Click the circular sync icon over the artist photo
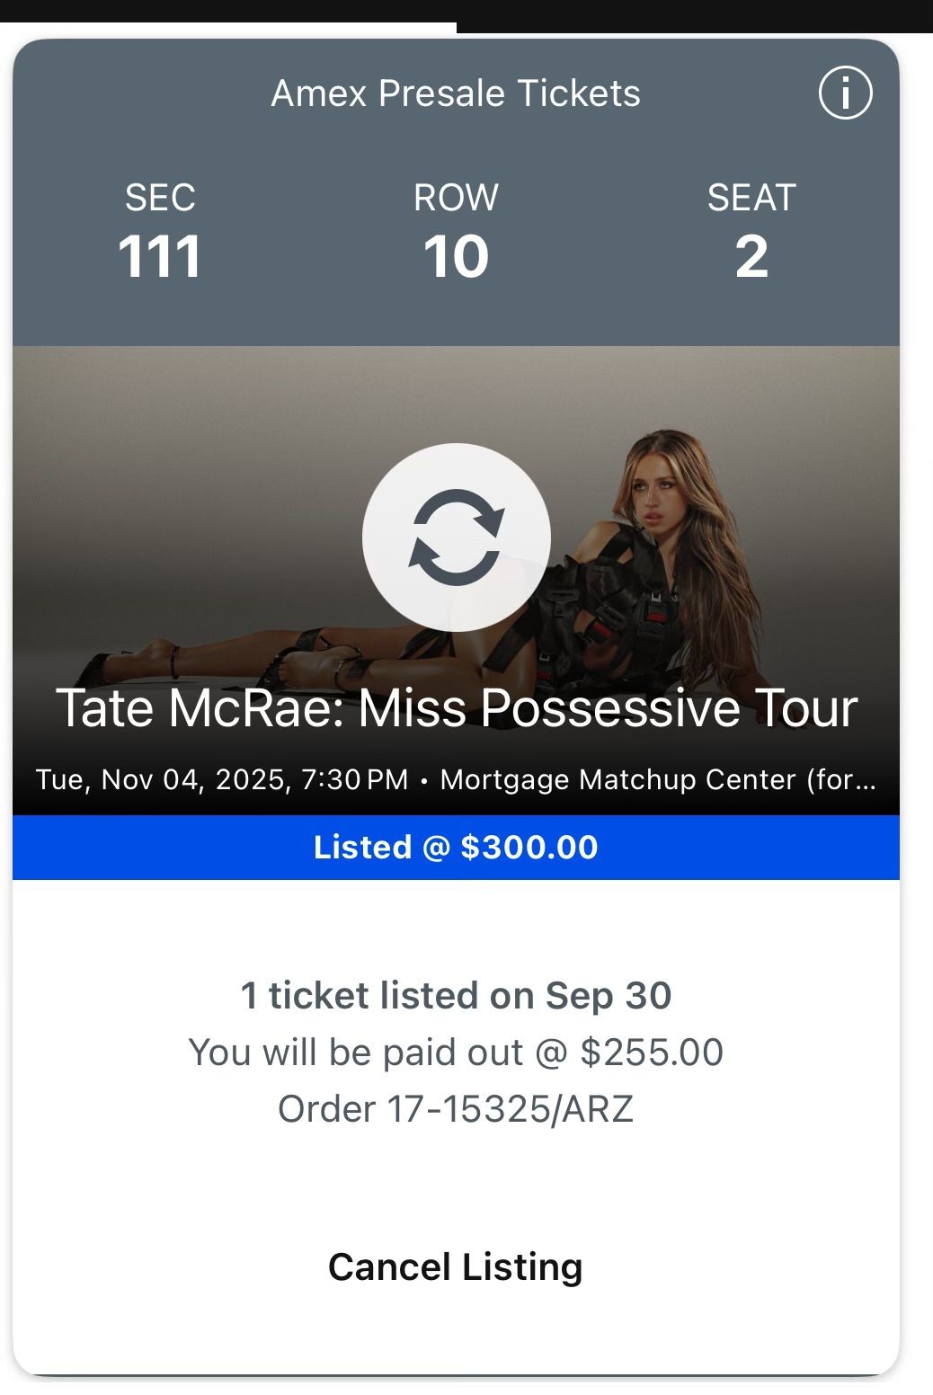 tap(456, 537)
